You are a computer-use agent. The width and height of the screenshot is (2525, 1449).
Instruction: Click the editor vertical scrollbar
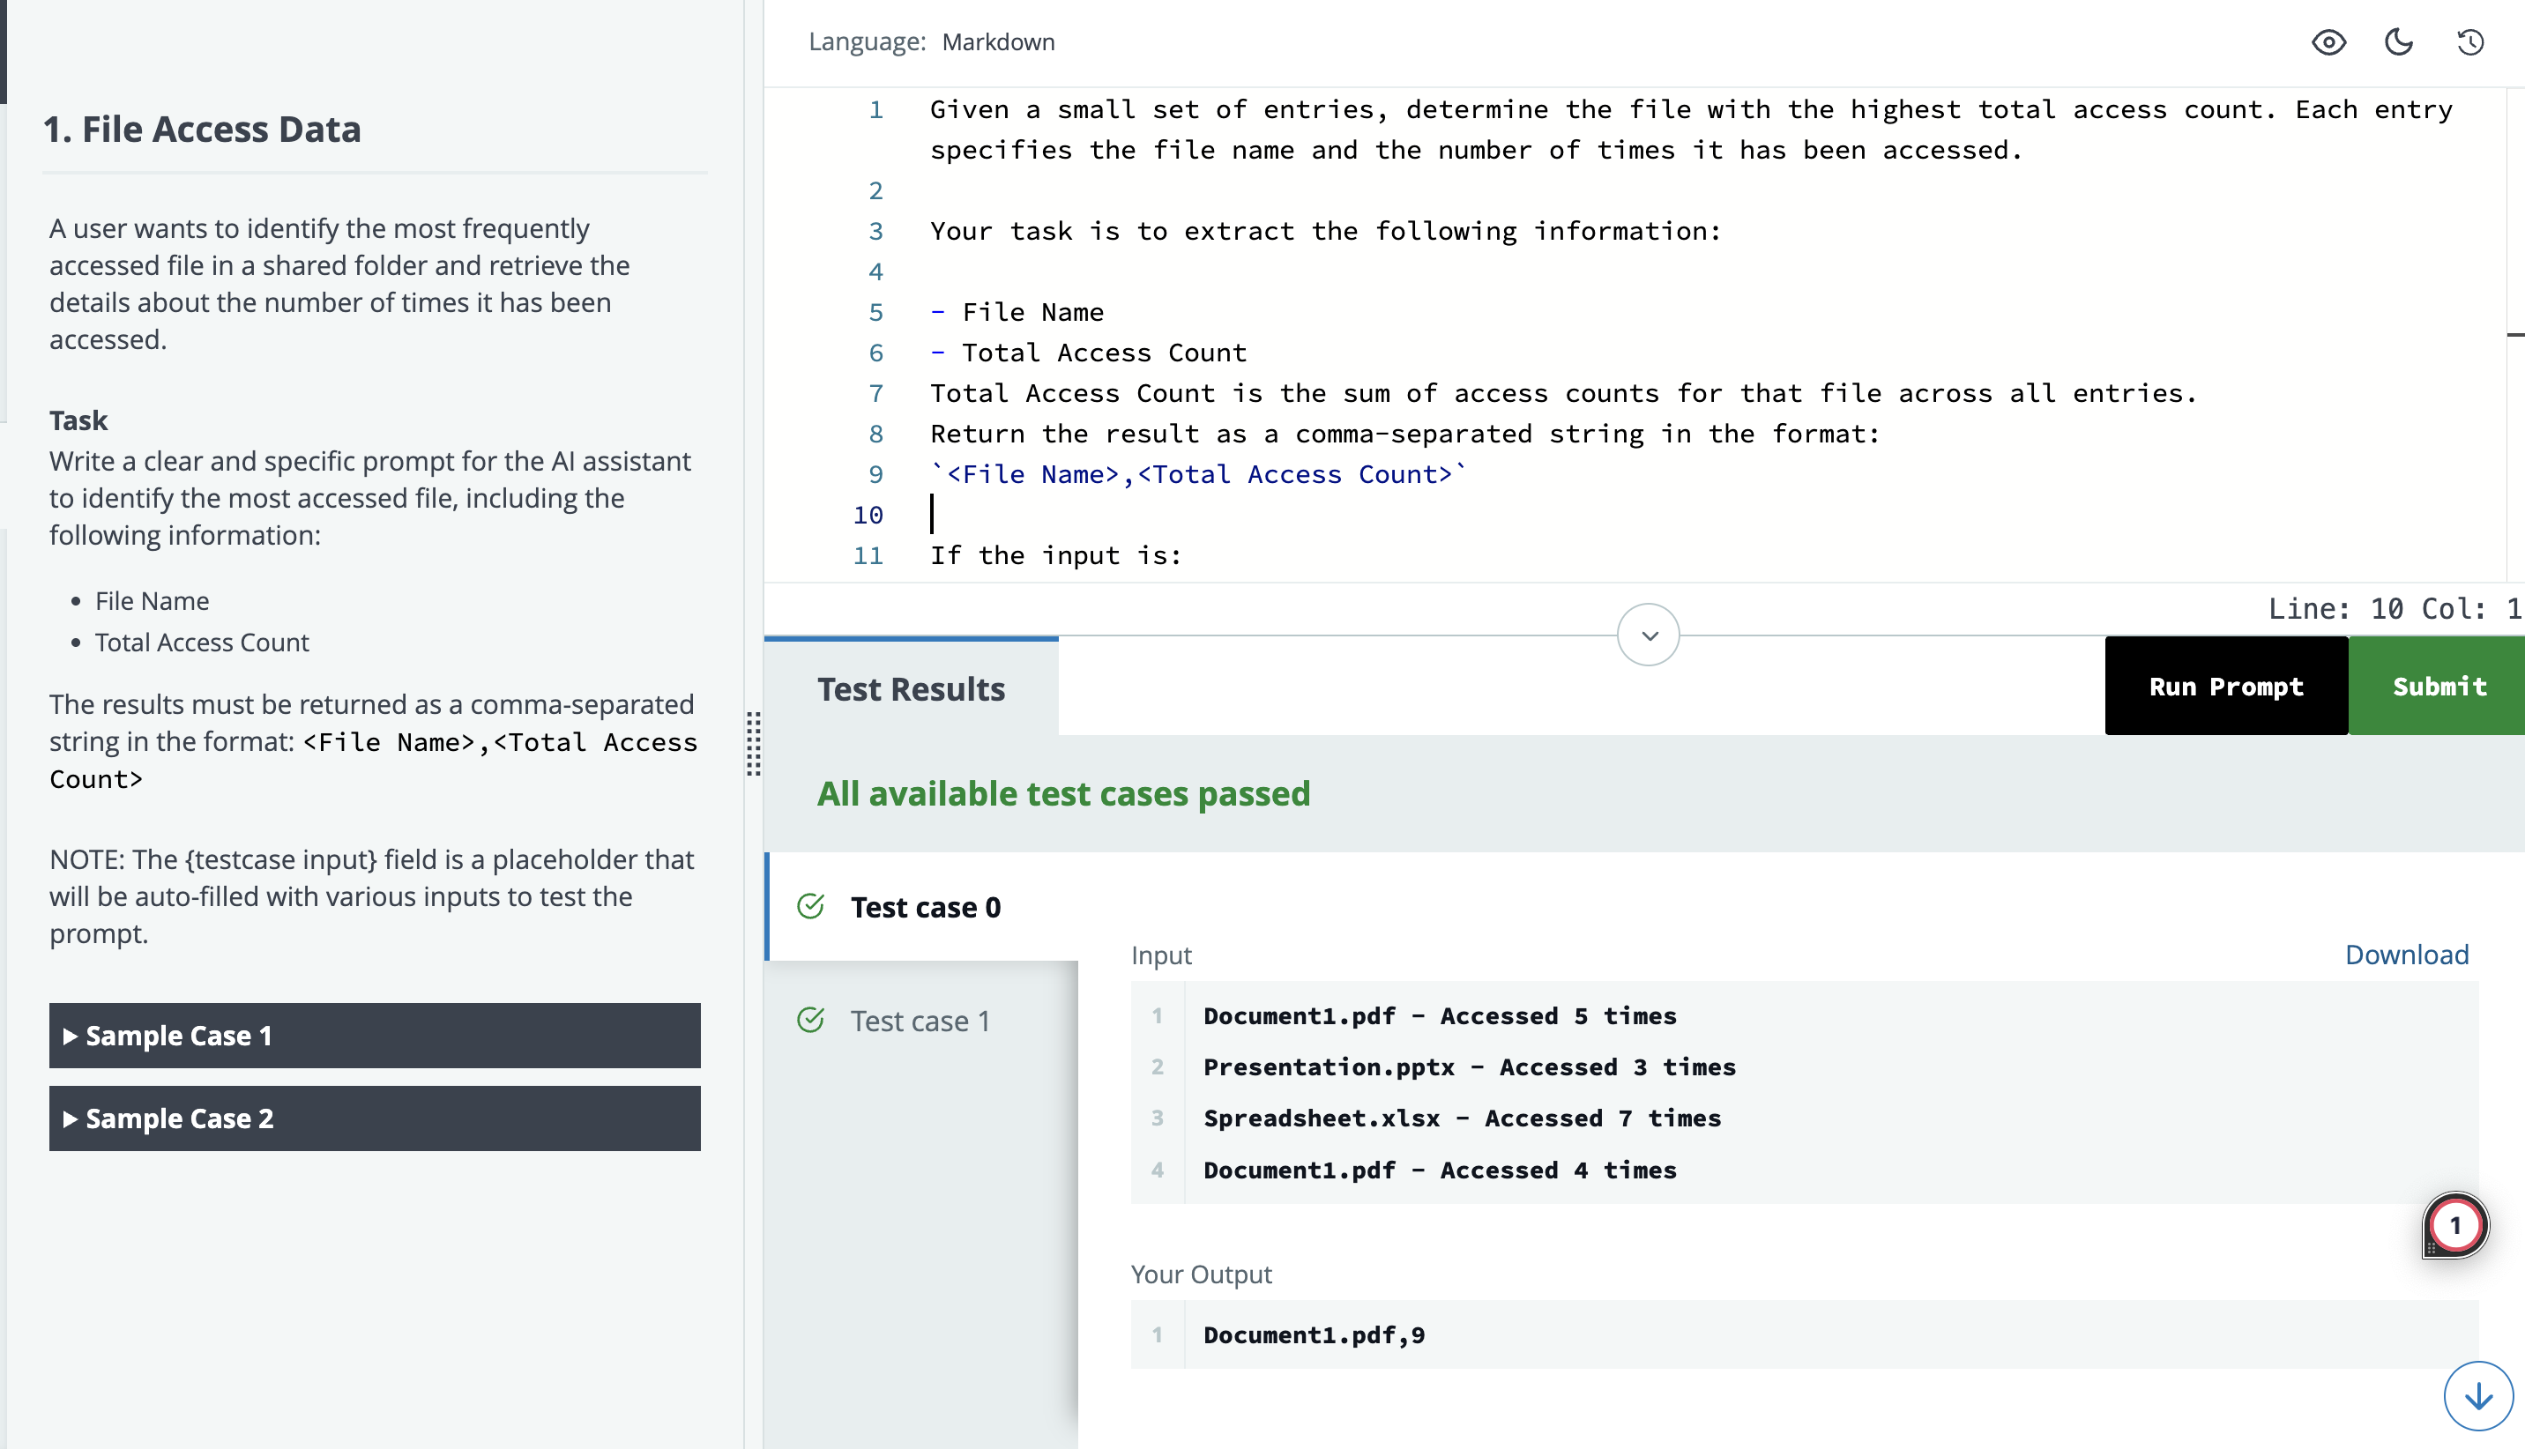(x=2514, y=334)
